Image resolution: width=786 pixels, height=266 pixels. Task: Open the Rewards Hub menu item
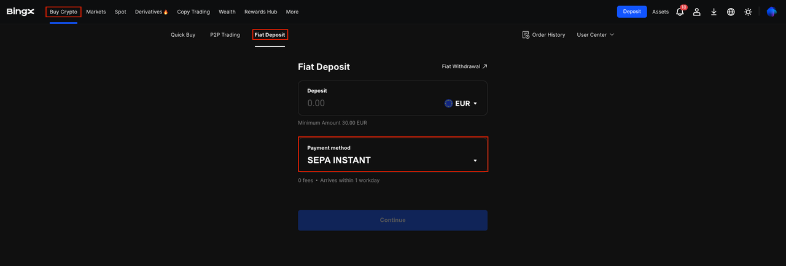260,12
